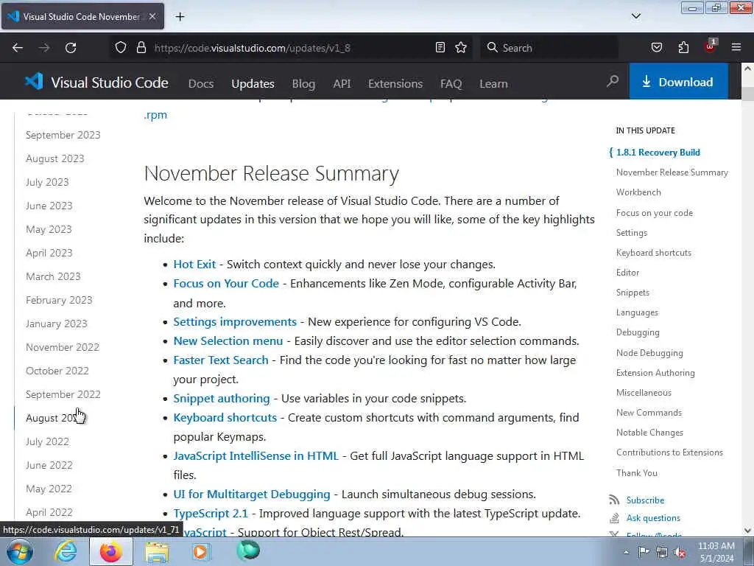
Task: Open the Windows Start button
Action: pyautogui.click(x=19, y=551)
